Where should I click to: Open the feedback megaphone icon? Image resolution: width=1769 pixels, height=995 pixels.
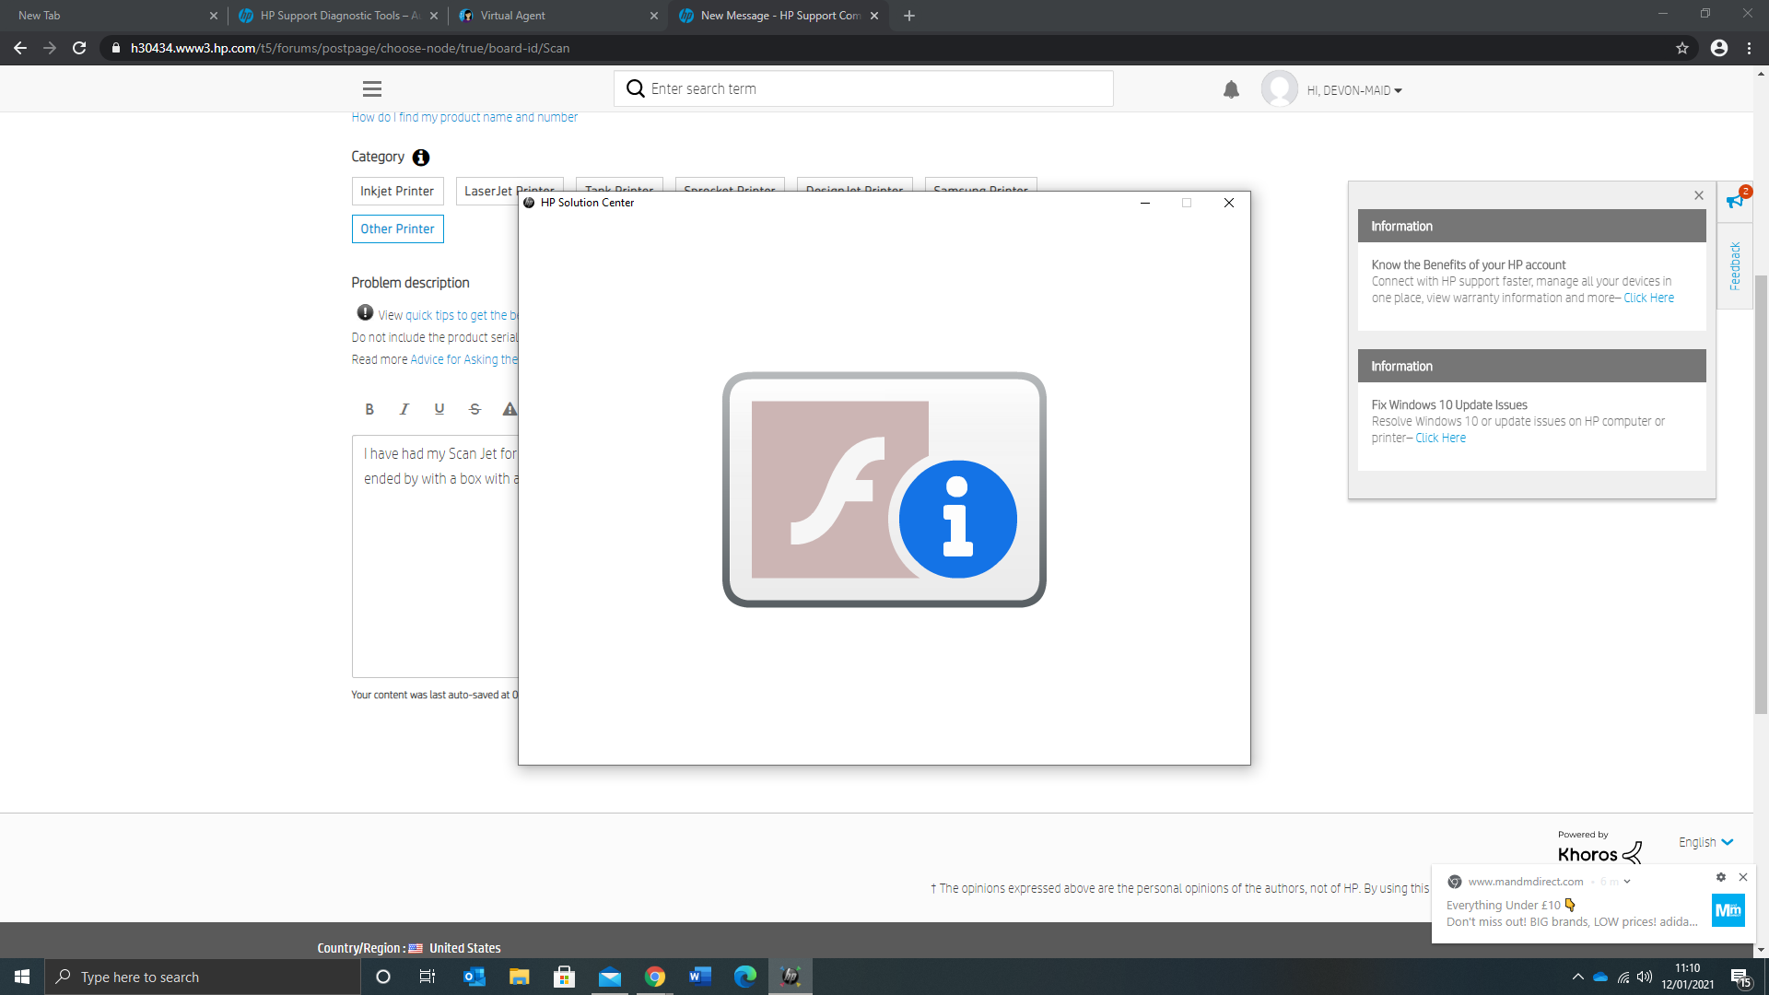tap(1736, 200)
